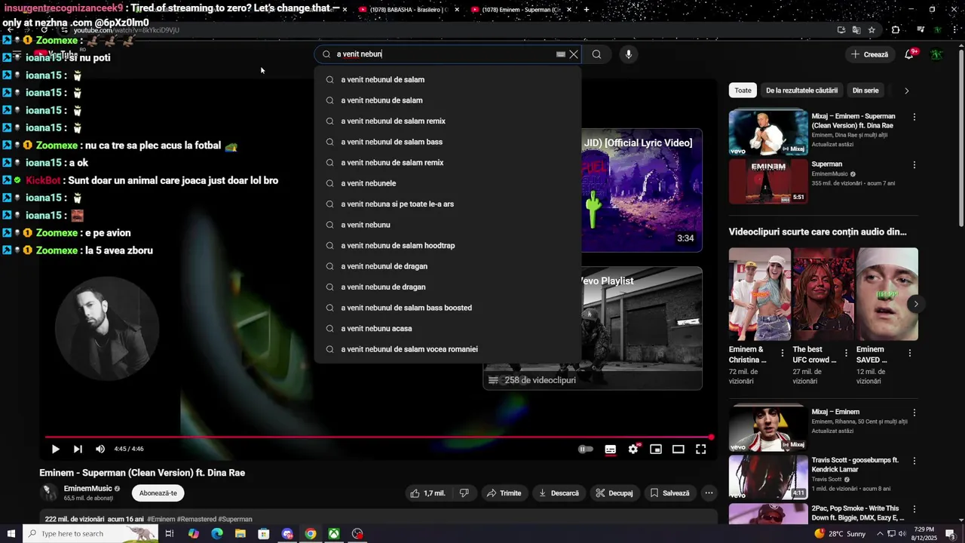The image size is (965, 543).
Task: Open Xbox app from the taskbar
Action: [x=333, y=534]
